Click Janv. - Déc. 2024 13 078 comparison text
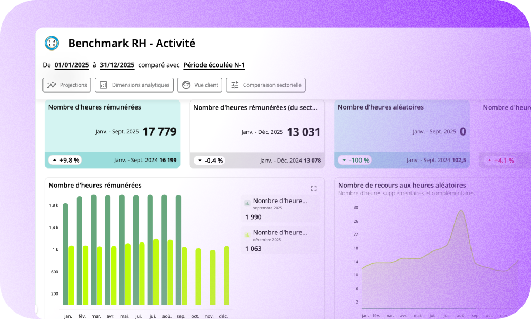Viewport: 531px width, 319px height. (290, 161)
